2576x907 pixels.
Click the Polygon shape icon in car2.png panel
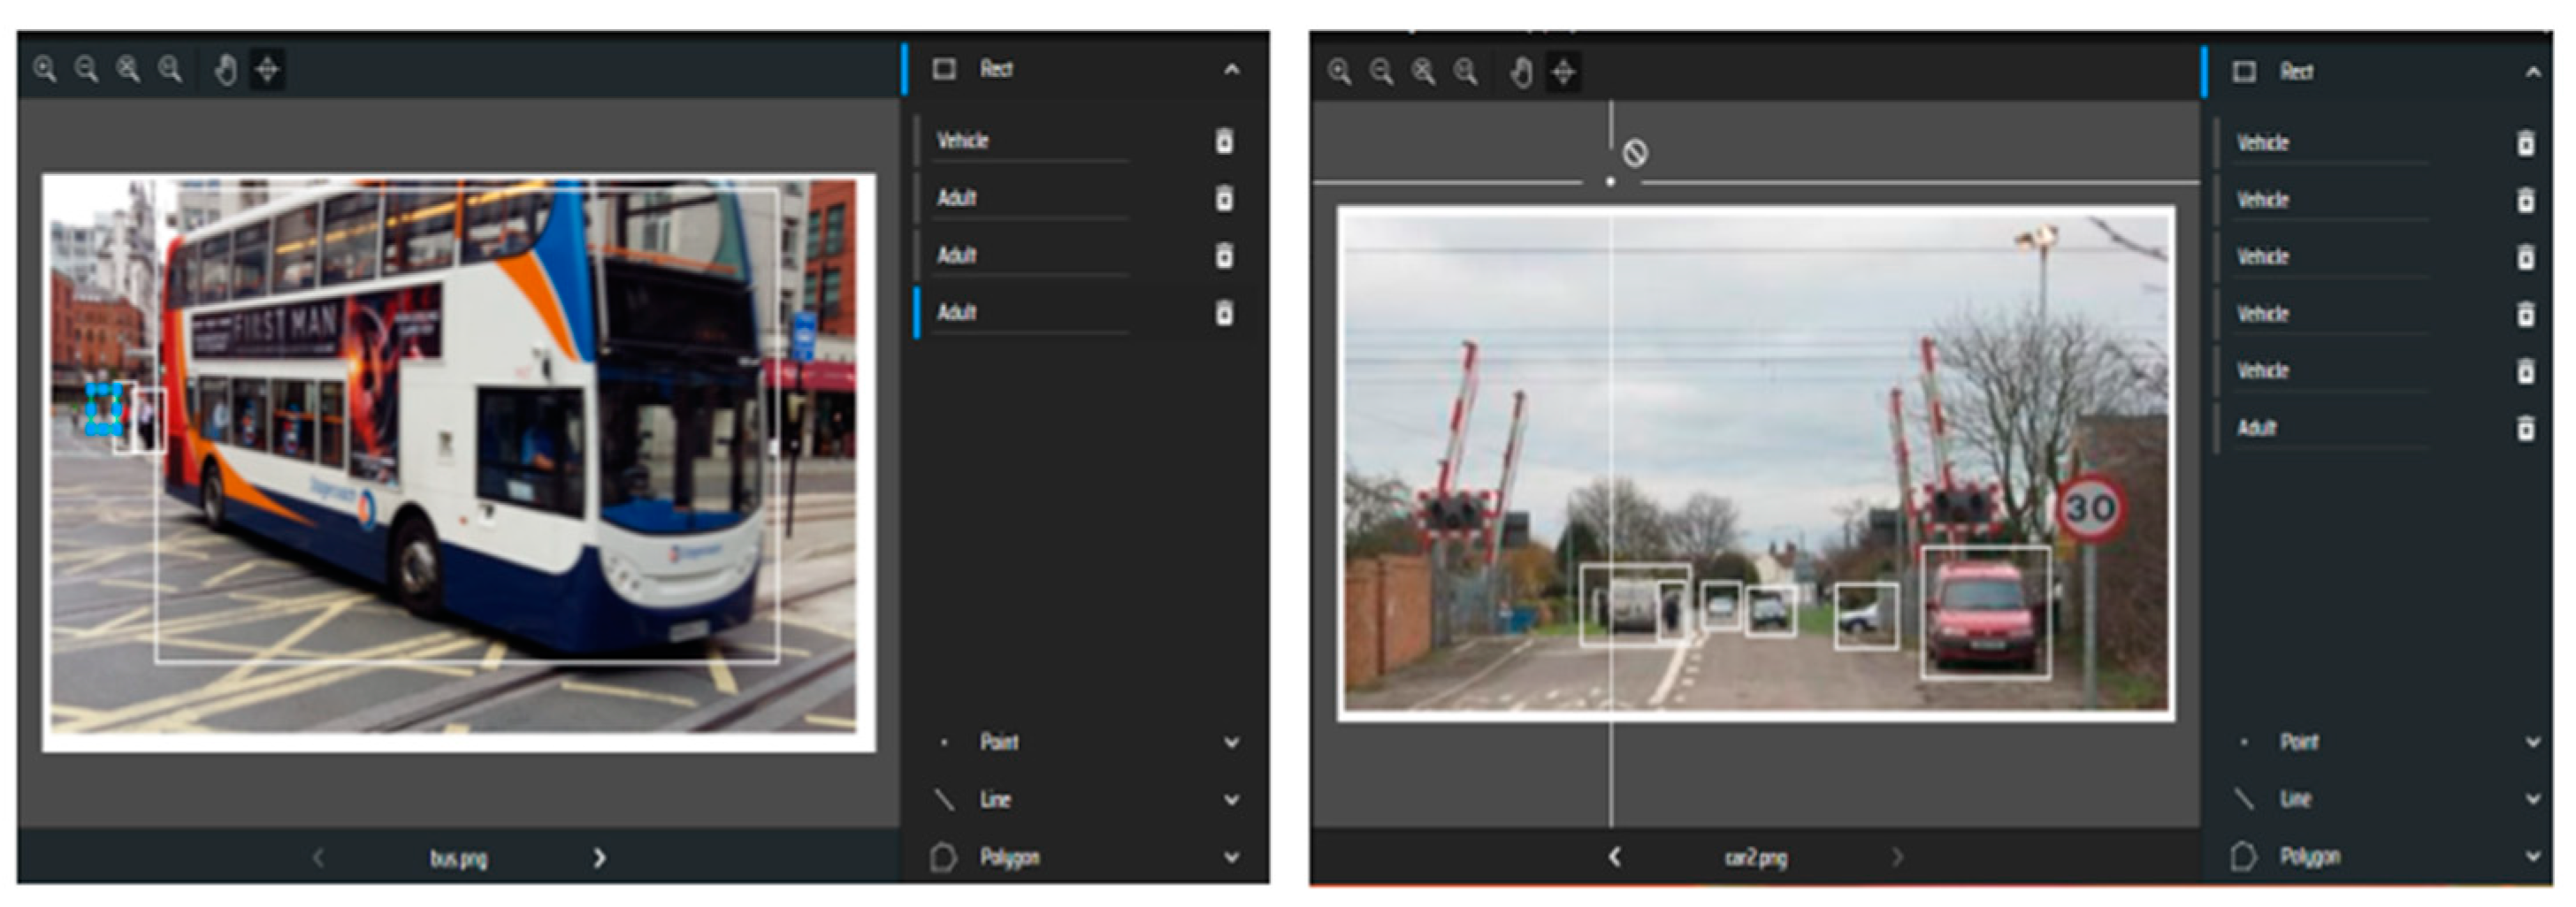2243,857
